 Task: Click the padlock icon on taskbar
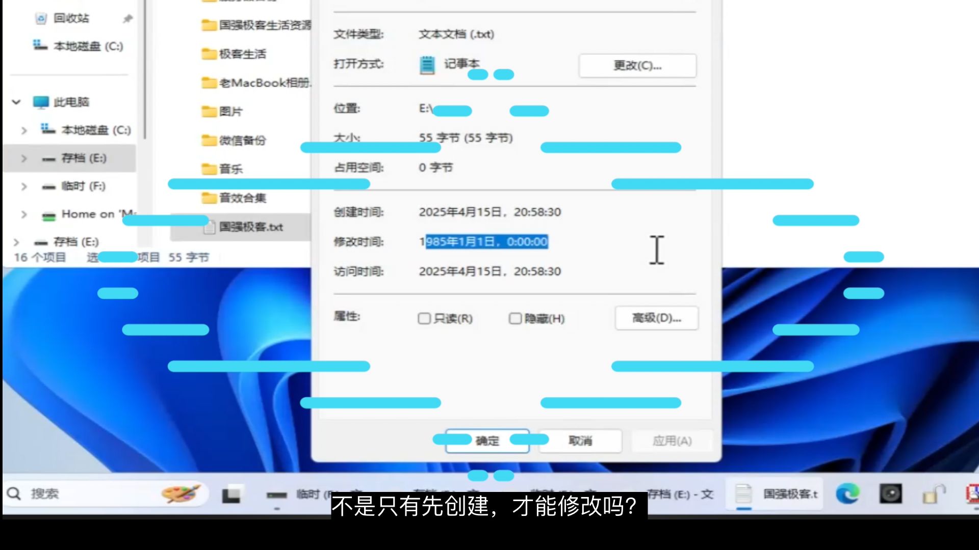pyautogui.click(x=933, y=493)
